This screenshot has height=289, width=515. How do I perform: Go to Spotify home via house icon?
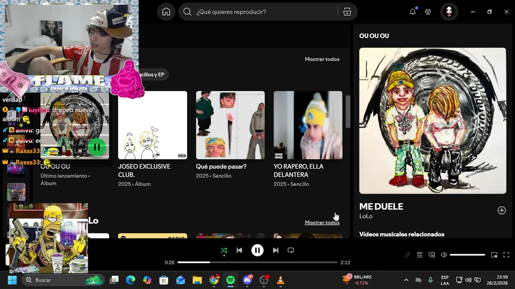166,12
